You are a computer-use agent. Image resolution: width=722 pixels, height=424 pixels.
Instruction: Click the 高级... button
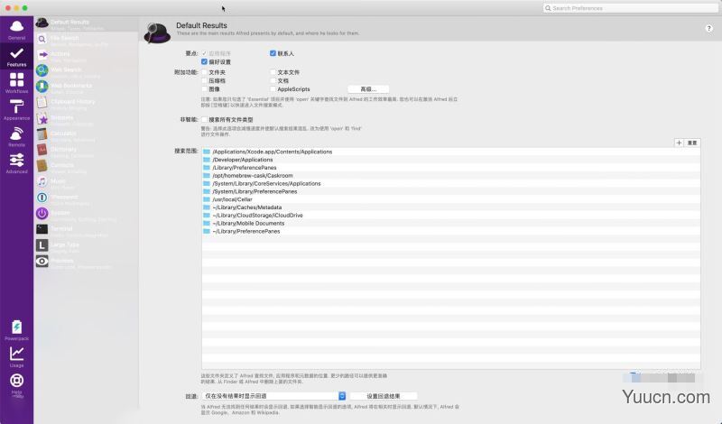coord(368,89)
